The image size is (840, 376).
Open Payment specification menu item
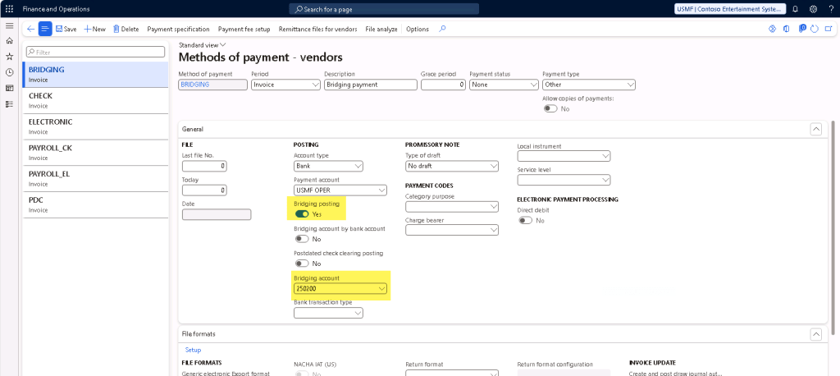tap(178, 29)
